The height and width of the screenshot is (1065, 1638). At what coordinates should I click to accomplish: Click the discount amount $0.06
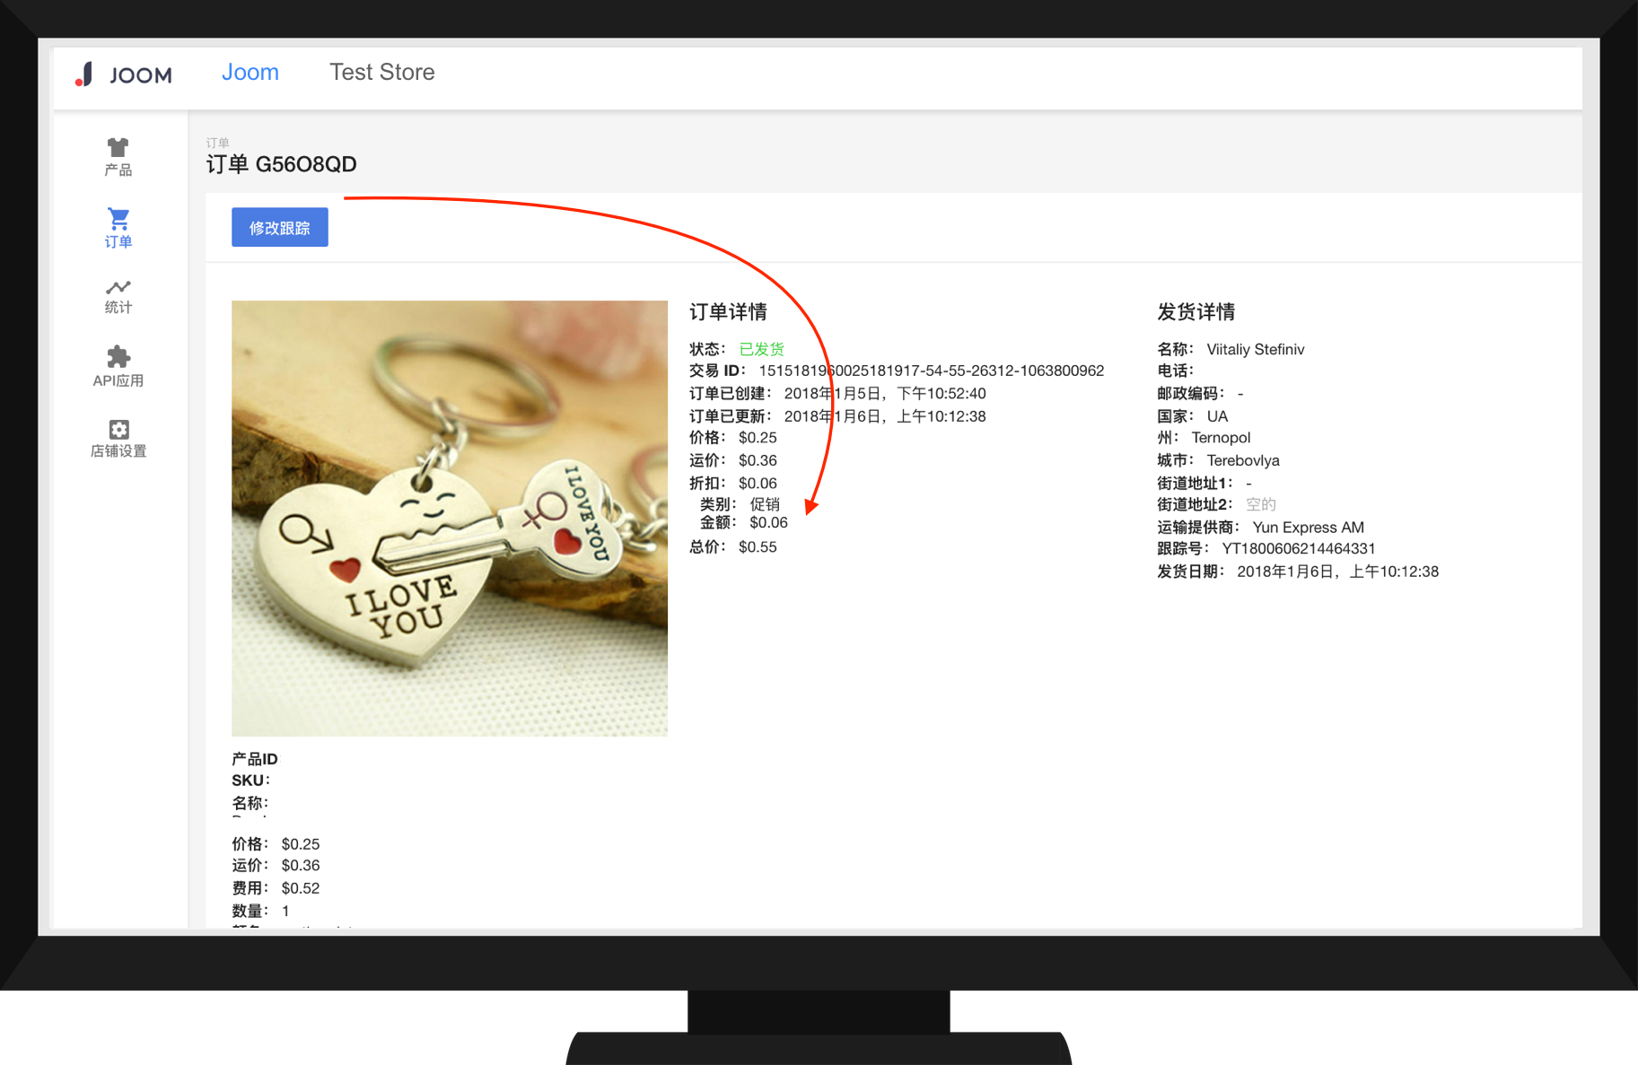pos(757,483)
